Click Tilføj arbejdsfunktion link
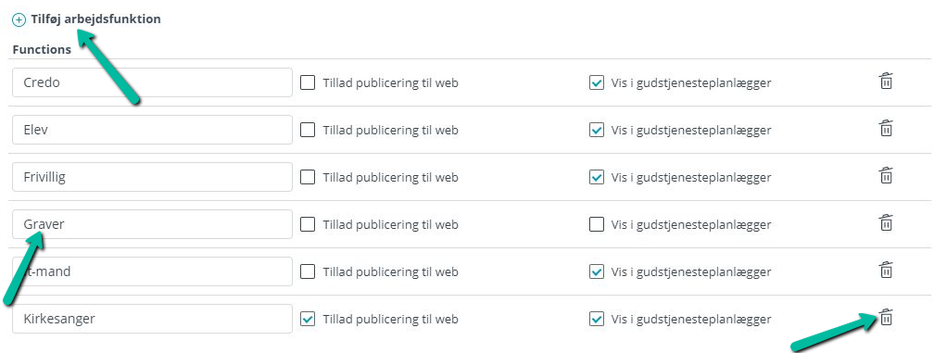934x353 pixels. pos(96,19)
